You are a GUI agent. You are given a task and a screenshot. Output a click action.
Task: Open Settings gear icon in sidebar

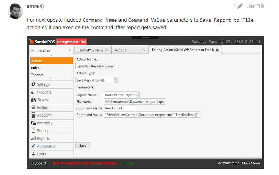33,84
